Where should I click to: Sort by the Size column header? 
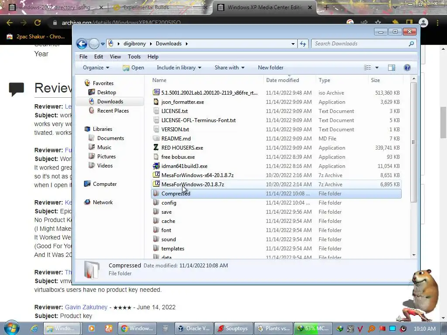point(375,80)
